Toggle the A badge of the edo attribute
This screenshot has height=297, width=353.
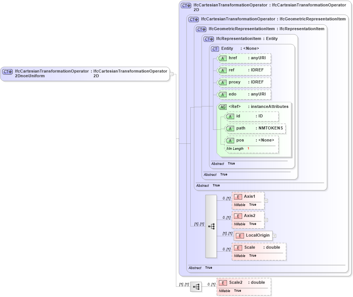[223, 94]
